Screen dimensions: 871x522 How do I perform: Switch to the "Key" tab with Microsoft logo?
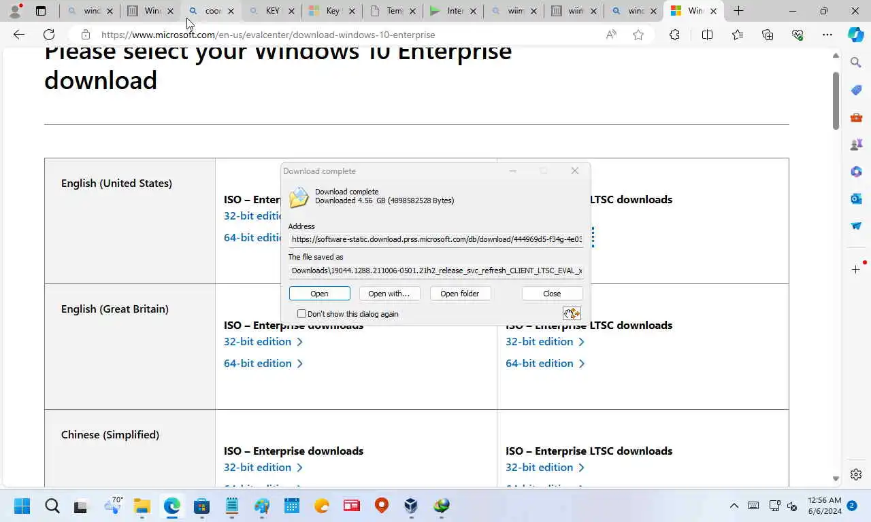332,11
